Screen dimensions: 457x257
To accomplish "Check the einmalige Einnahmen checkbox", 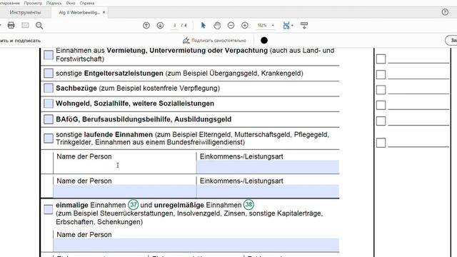I will point(48,209).
